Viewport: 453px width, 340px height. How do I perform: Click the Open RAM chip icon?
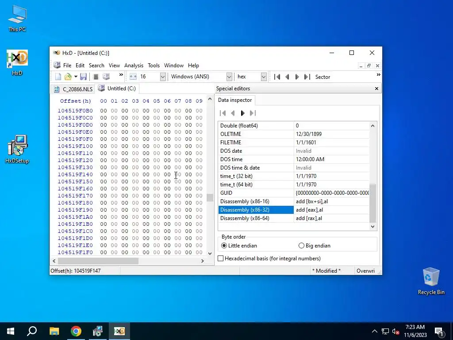(x=96, y=77)
